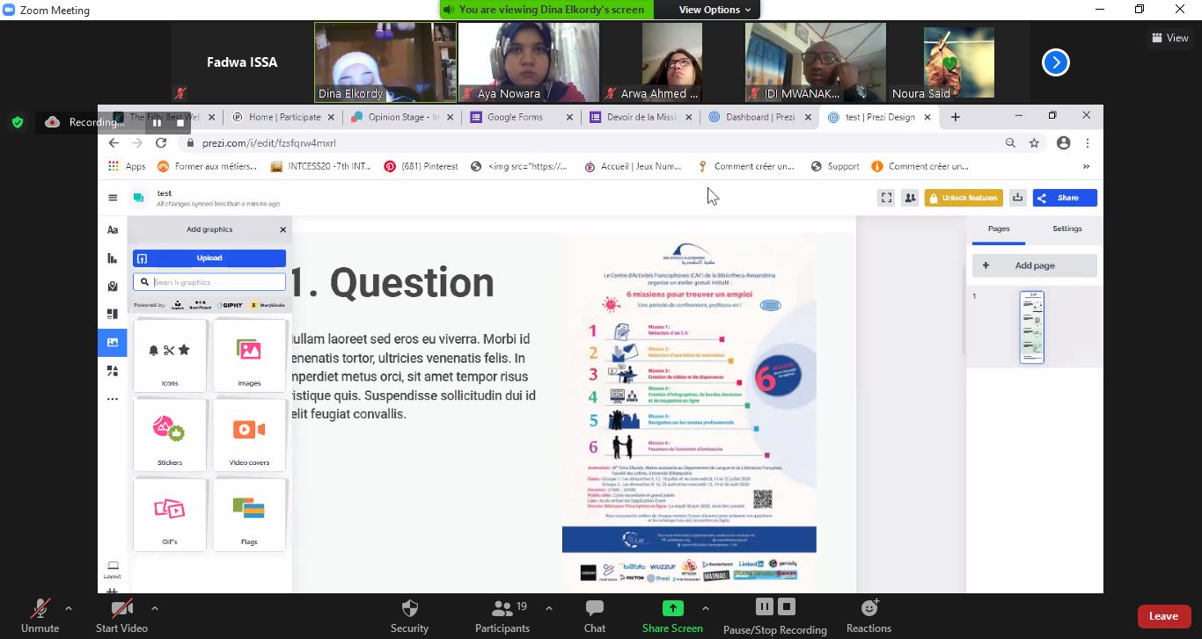Select the page 1 thumbnail
This screenshot has height=639, width=1202.
pos(1031,327)
